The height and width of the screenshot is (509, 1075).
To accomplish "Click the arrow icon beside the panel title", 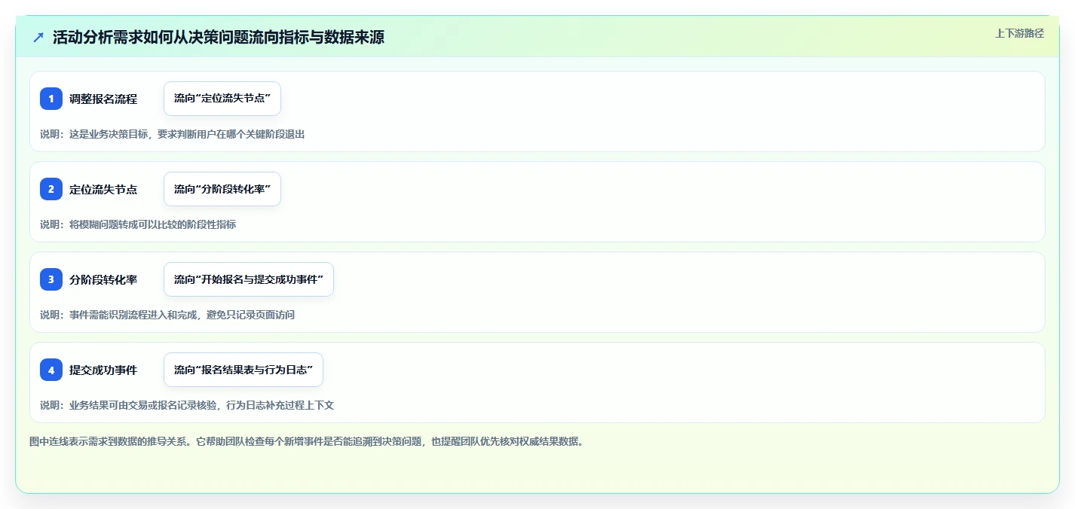I will click(x=38, y=38).
